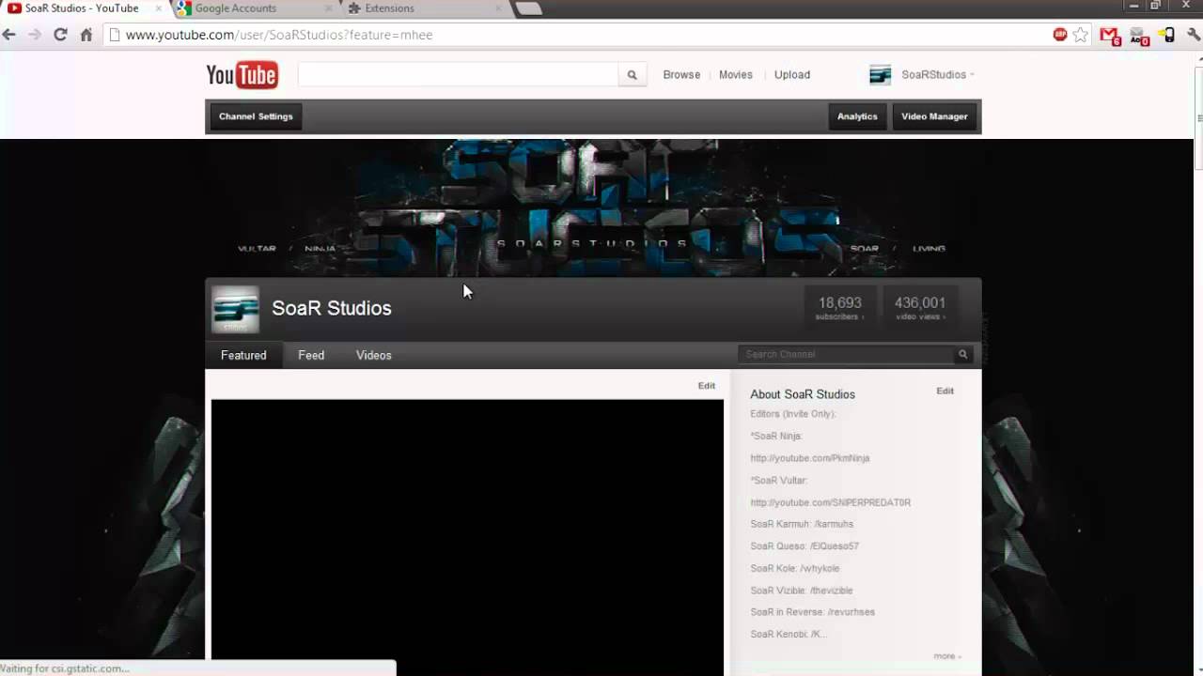Click the browser back arrow
The height and width of the screenshot is (676, 1203).
click(x=9, y=35)
